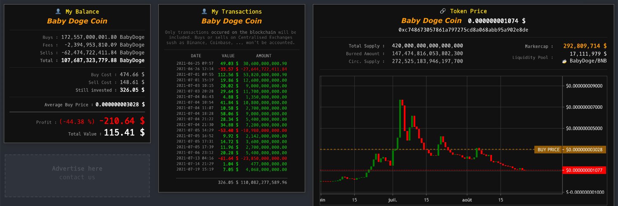Click the user icon beside My Transactions
This screenshot has width=618, height=206.
pyautogui.click(x=204, y=12)
